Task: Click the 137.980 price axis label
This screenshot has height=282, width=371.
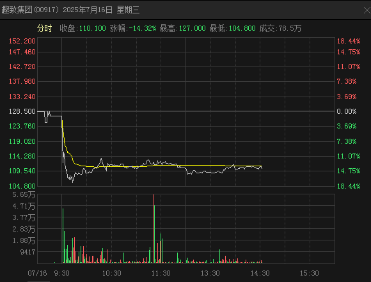Action: [x=22, y=81]
